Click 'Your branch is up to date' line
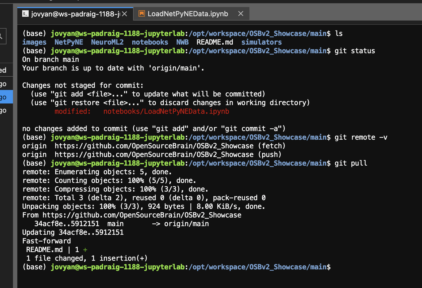Viewport: 422px width, 288px height. [113, 68]
